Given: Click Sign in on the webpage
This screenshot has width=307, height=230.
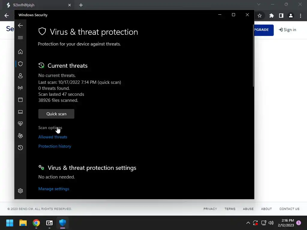Looking at the screenshot, I should point(287,30).
